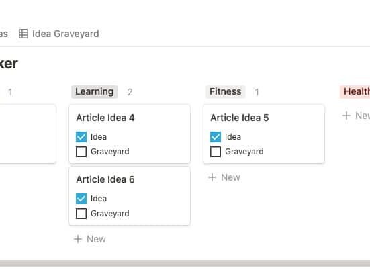Image resolution: width=370 pixels, height=276 pixels.
Task: Click the plus icon under Fitness column
Action: [212, 177]
